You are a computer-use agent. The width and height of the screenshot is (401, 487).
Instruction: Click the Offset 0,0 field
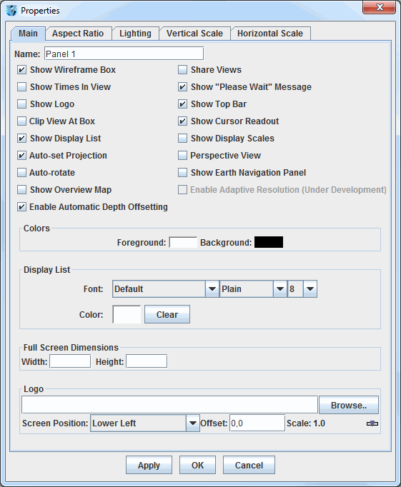point(257,423)
